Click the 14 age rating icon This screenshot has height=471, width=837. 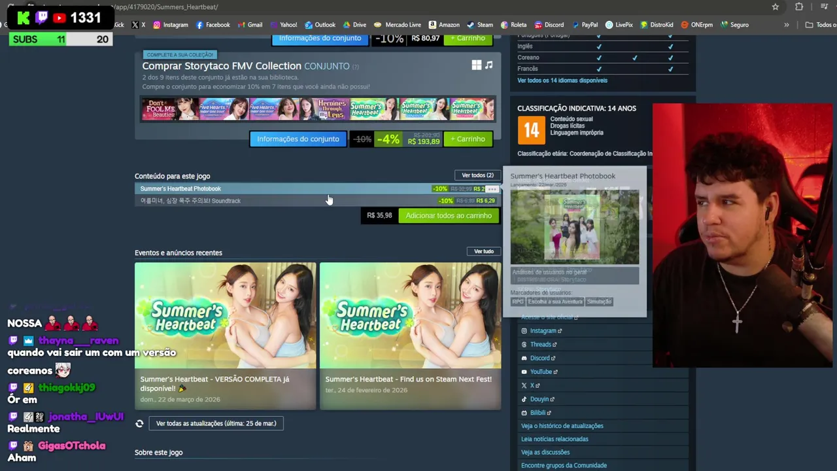531,130
